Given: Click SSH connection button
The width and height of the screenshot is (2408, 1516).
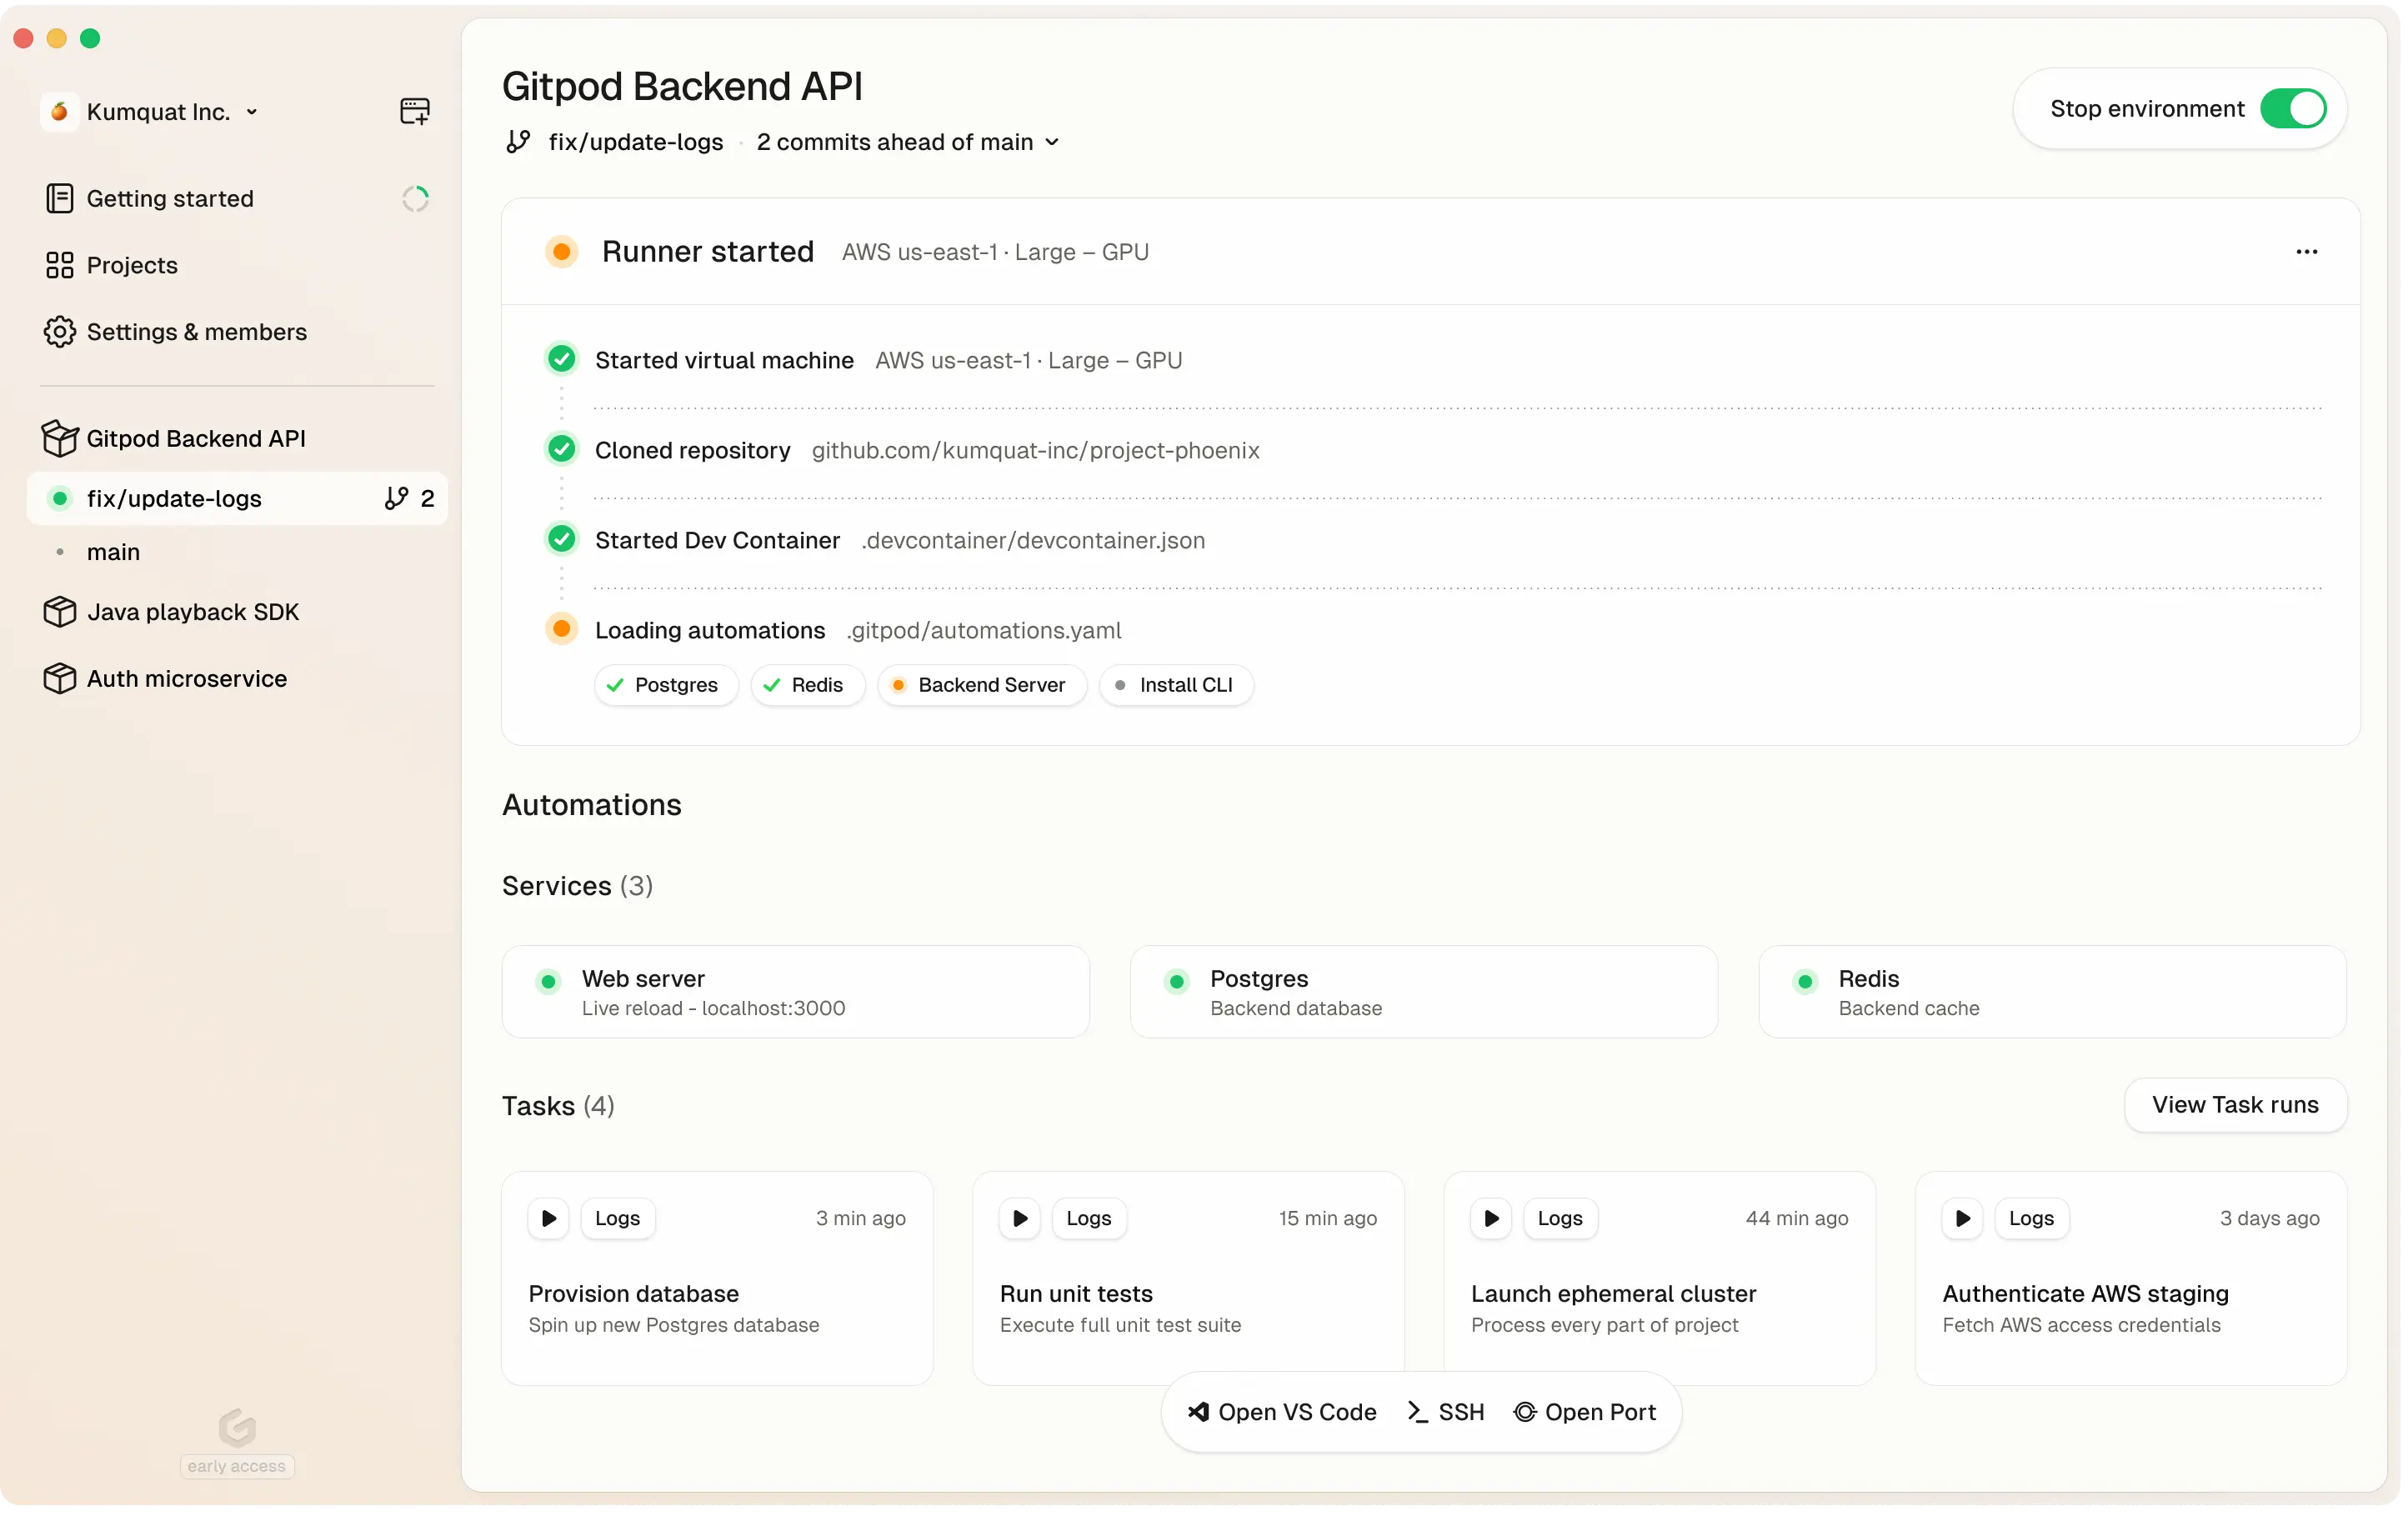Looking at the screenshot, I should 1445,1412.
